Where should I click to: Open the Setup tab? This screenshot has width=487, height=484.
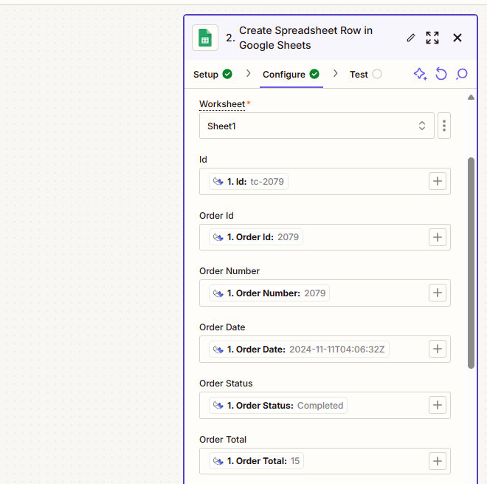click(213, 75)
